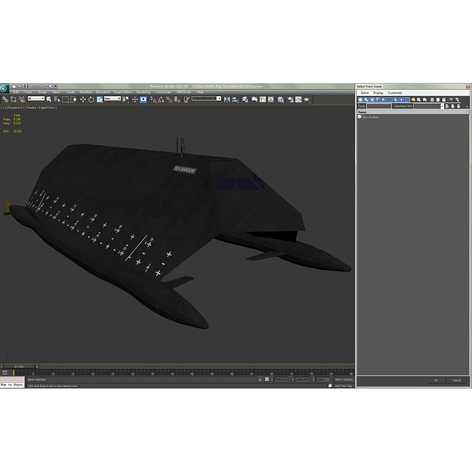Click the Align tool icon
This screenshot has height=472, width=472.
[x=236, y=99]
